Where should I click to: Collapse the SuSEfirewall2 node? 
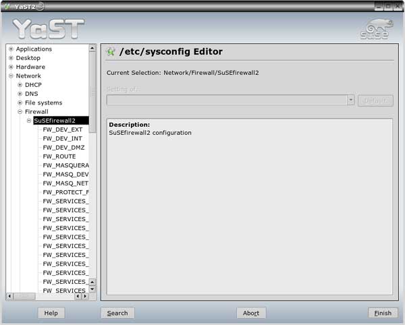click(29, 121)
